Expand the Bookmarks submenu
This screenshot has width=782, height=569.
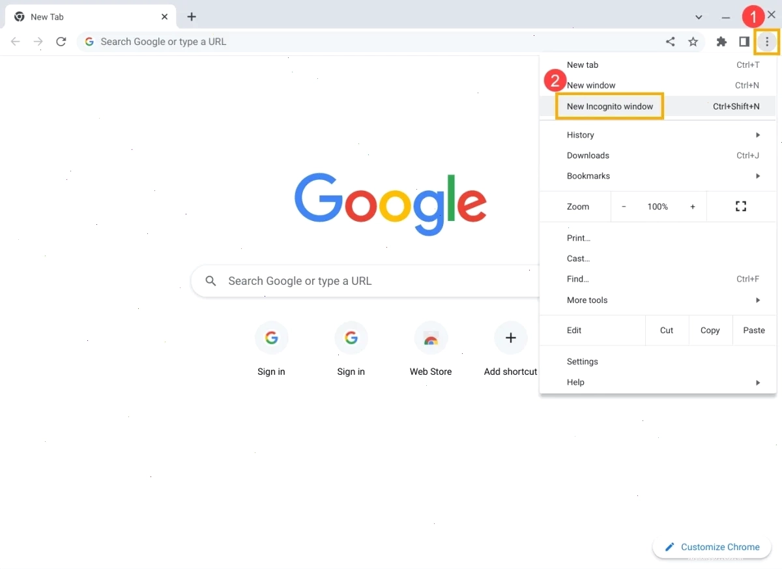point(658,176)
